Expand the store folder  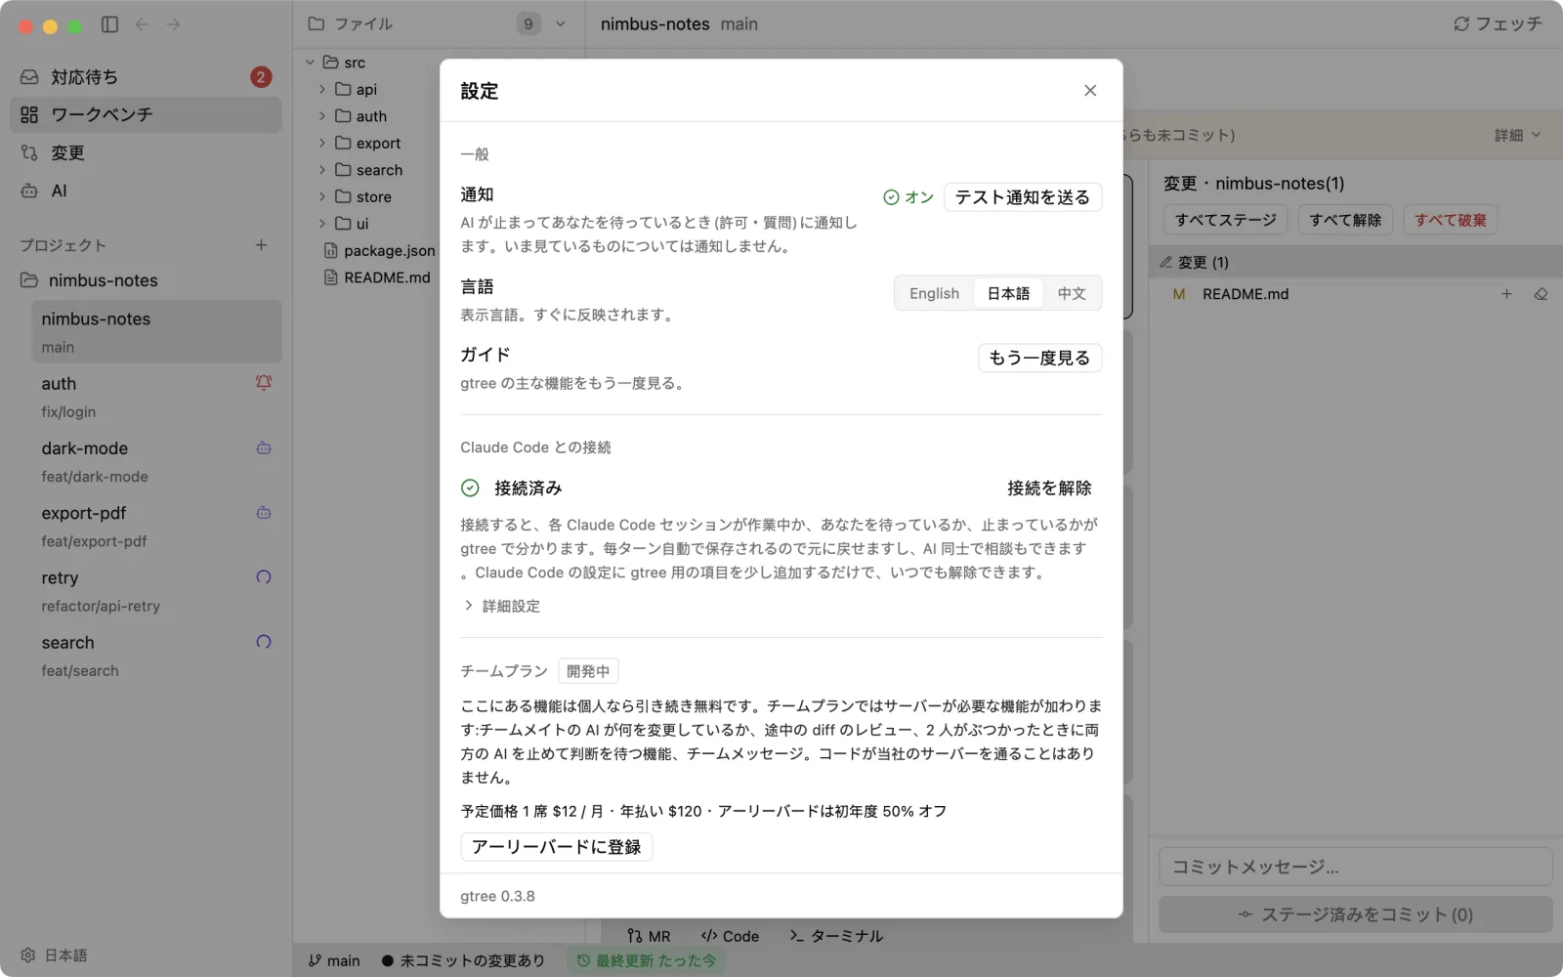click(322, 196)
